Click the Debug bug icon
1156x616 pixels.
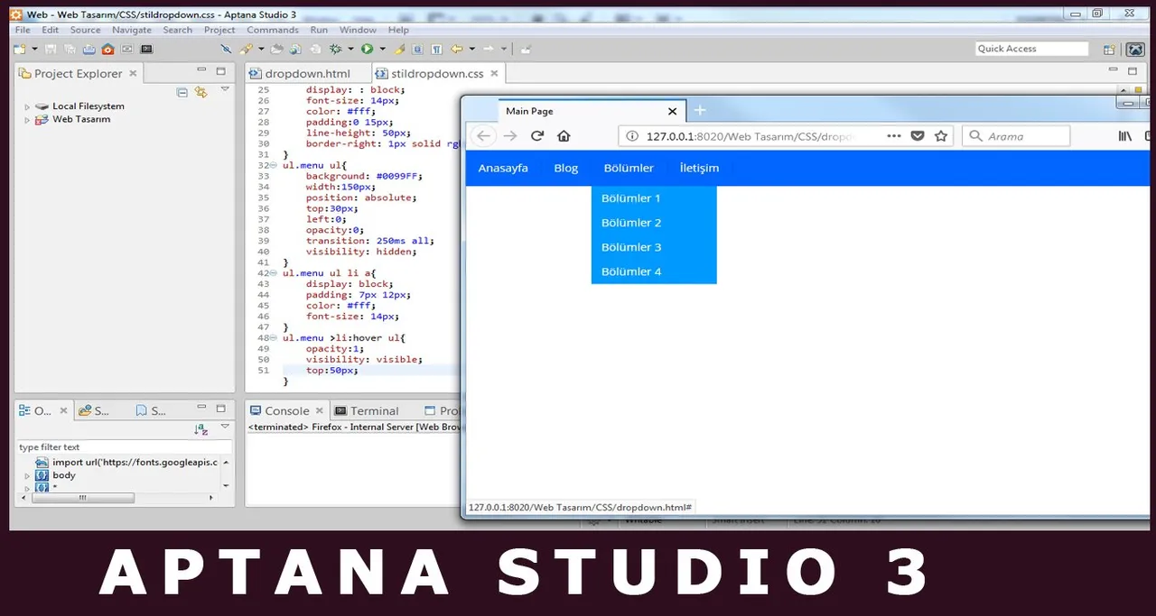pos(335,49)
